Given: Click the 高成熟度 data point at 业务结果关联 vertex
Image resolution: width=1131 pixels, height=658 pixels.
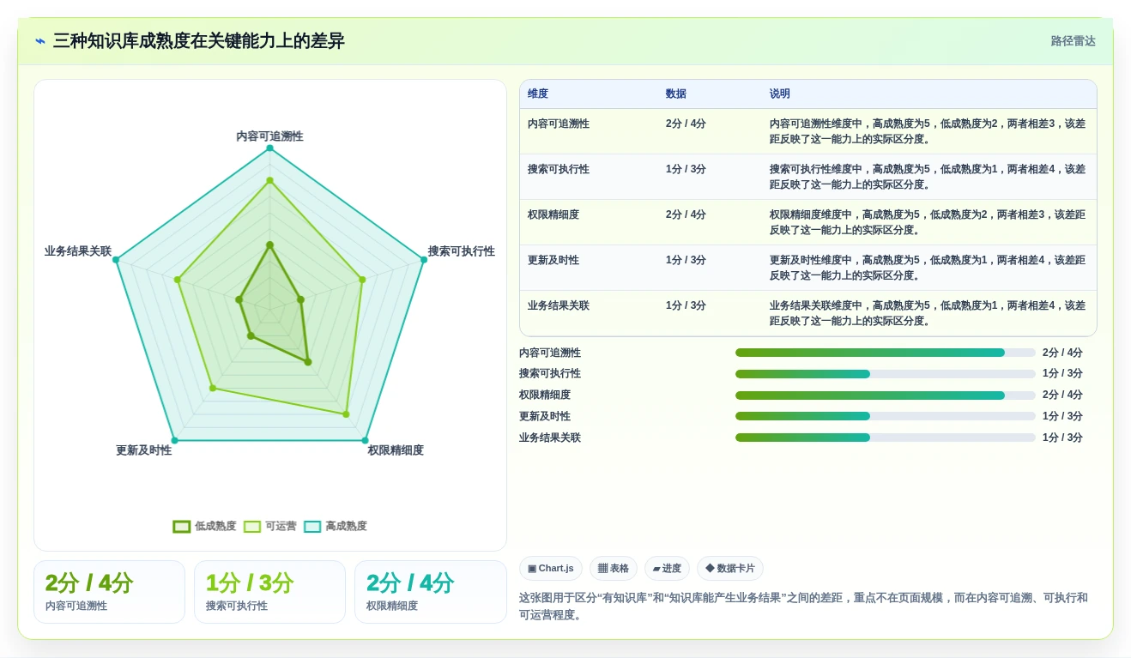Looking at the screenshot, I should click(x=116, y=260).
